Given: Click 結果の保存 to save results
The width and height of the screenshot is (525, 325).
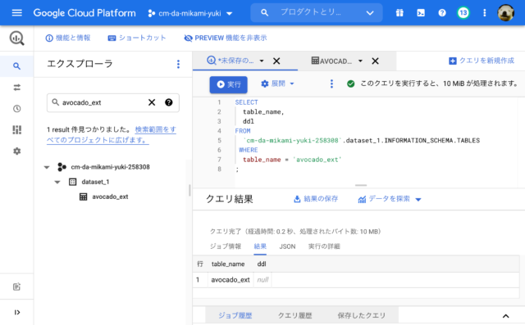Looking at the screenshot, I should coord(316,199).
